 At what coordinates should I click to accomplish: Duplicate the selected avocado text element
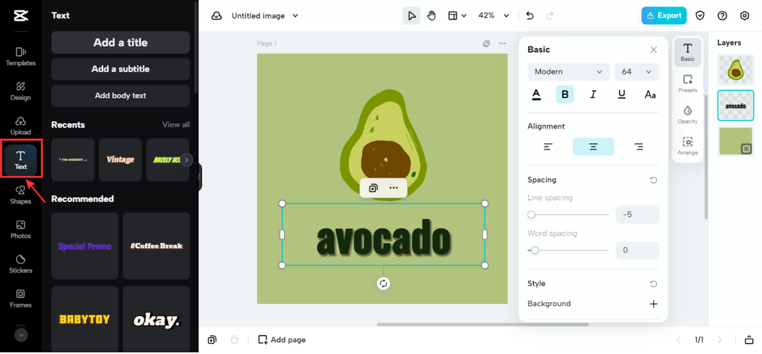(373, 188)
